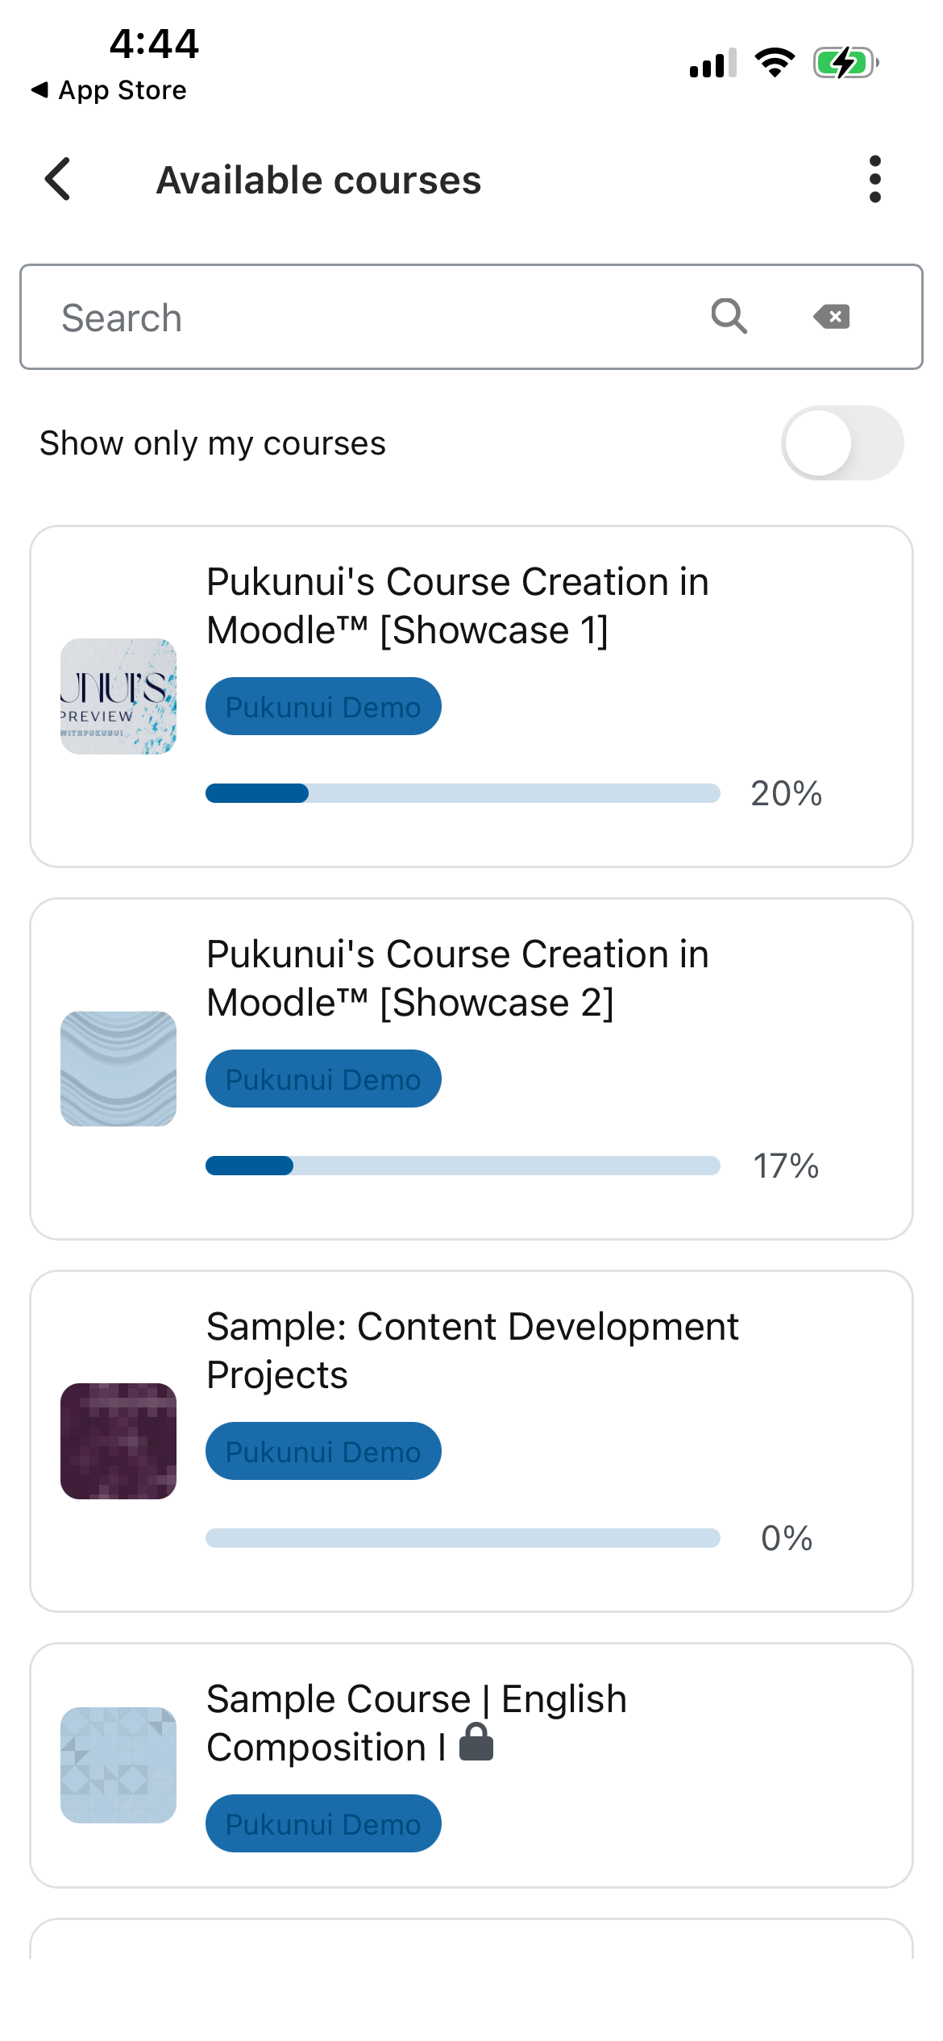This screenshot has height=2041, width=943.
Task: Tap the English Composition I course thumbnail
Action: (x=118, y=1765)
